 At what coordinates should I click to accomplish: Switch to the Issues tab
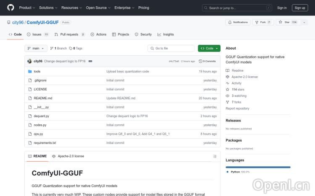pyautogui.click(x=37, y=34)
